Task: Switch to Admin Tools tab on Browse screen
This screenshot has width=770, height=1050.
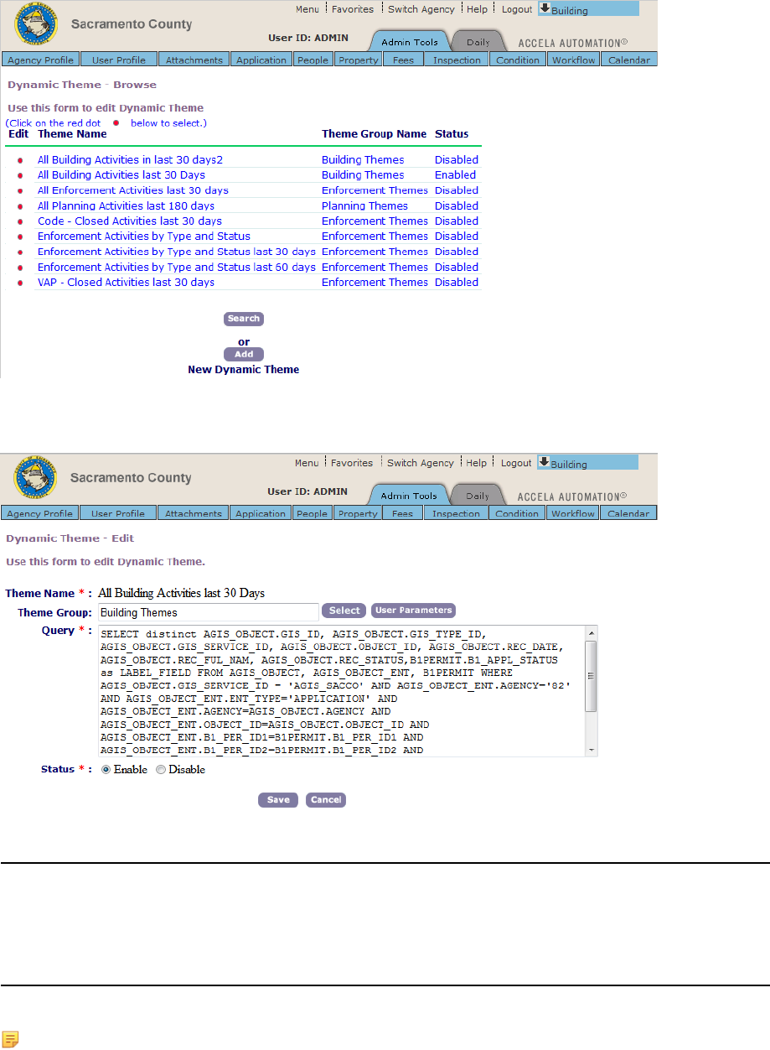Action: click(410, 42)
